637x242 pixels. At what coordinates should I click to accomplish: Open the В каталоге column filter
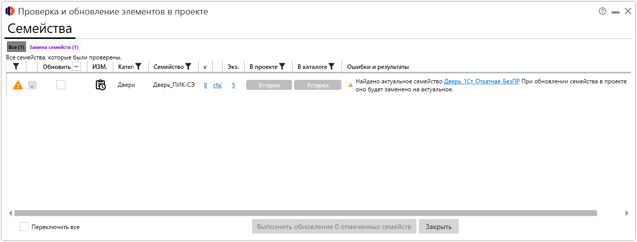pyautogui.click(x=331, y=66)
